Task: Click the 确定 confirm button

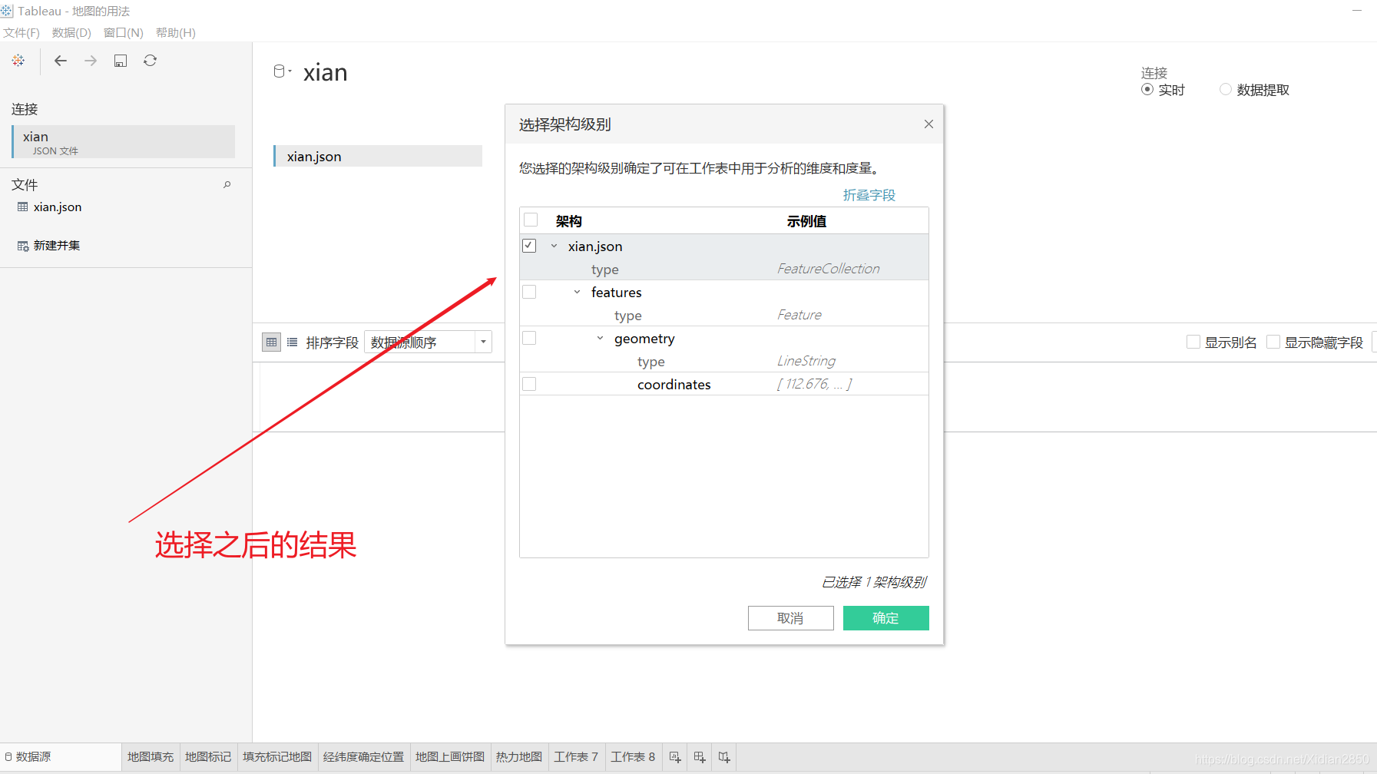Action: click(886, 618)
